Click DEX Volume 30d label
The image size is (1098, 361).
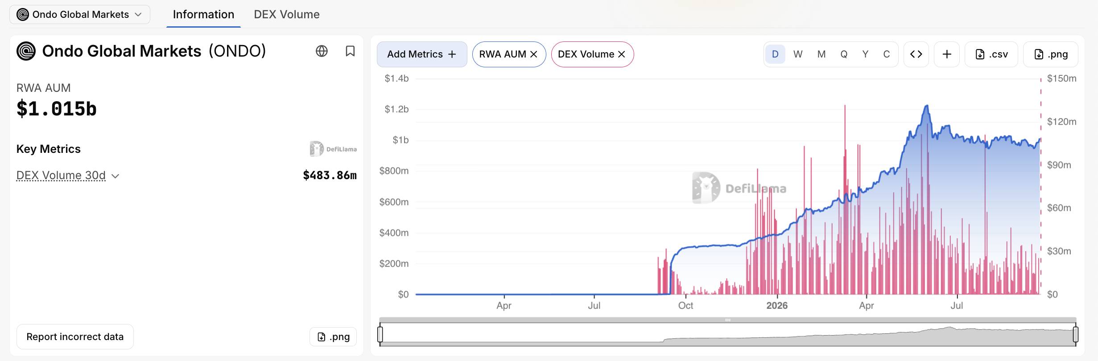pyautogui.click(x=61, y=176)
